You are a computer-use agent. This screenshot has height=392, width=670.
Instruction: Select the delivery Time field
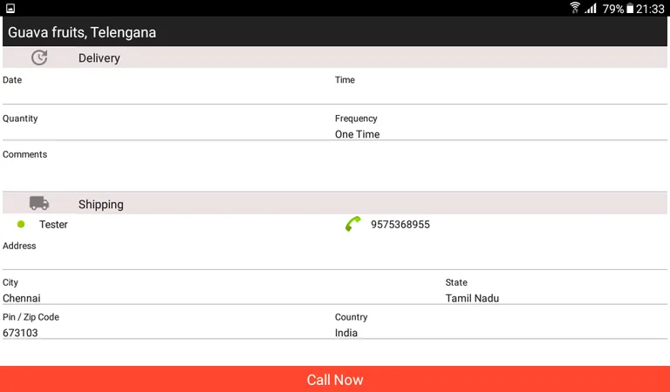pos(499,94)
